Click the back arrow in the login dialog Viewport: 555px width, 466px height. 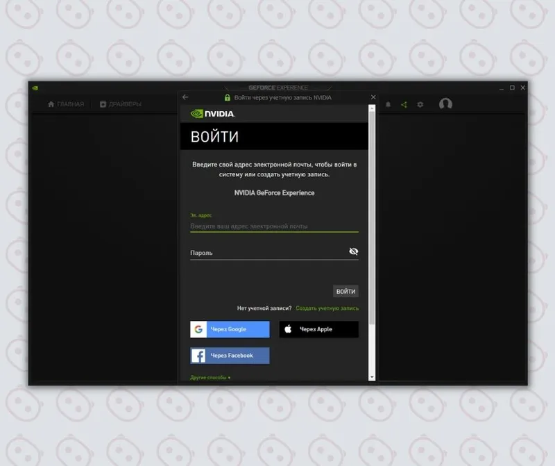point(185,97)
